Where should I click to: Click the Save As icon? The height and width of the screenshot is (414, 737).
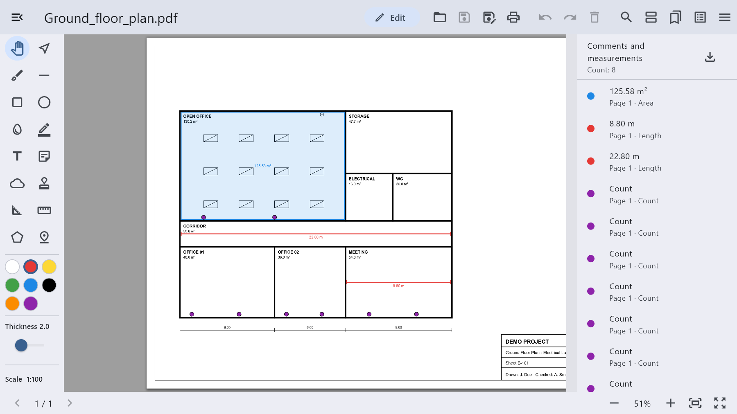pos(489,17)
